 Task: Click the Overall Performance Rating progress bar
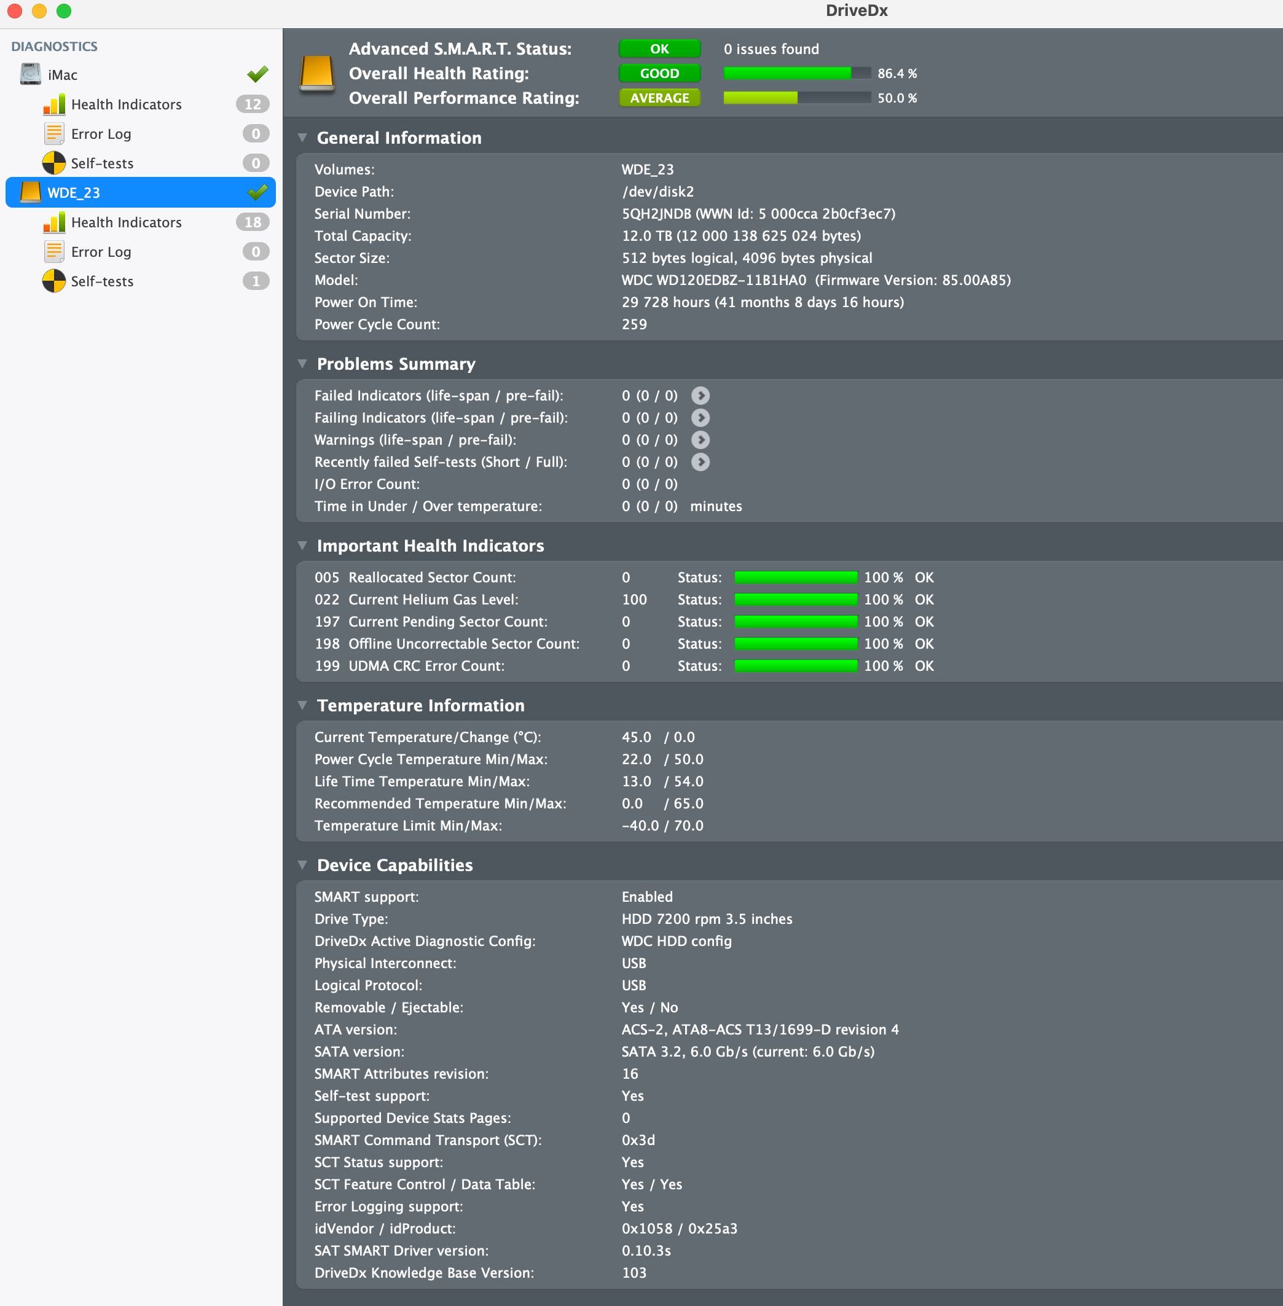[x=797, y=98]
